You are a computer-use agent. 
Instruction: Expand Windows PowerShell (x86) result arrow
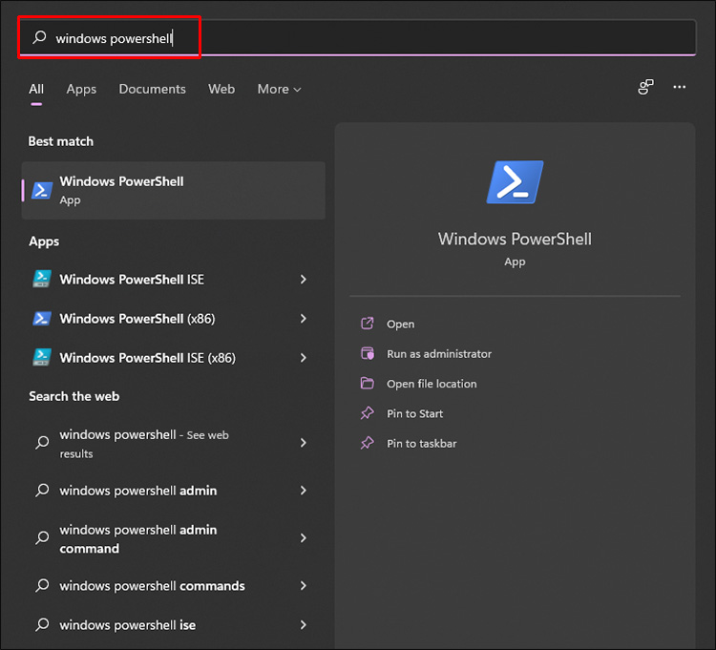click(304, 319)
